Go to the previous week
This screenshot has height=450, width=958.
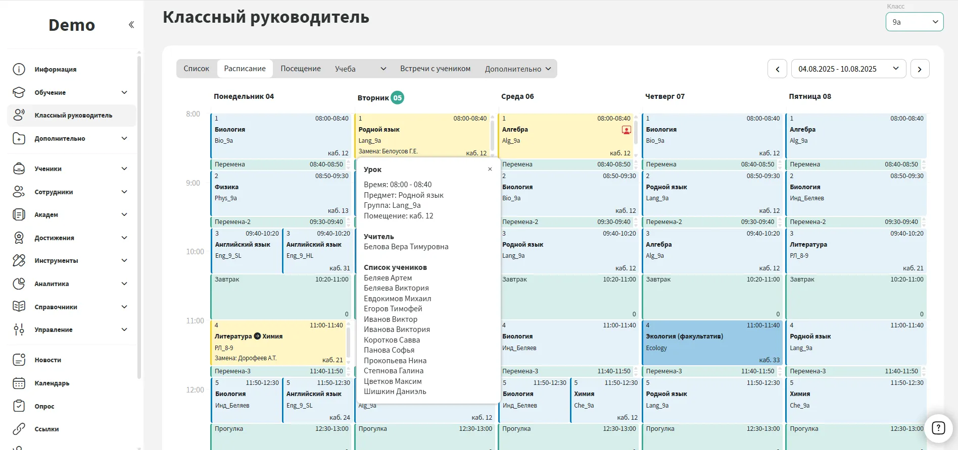[x=777, y=69]
